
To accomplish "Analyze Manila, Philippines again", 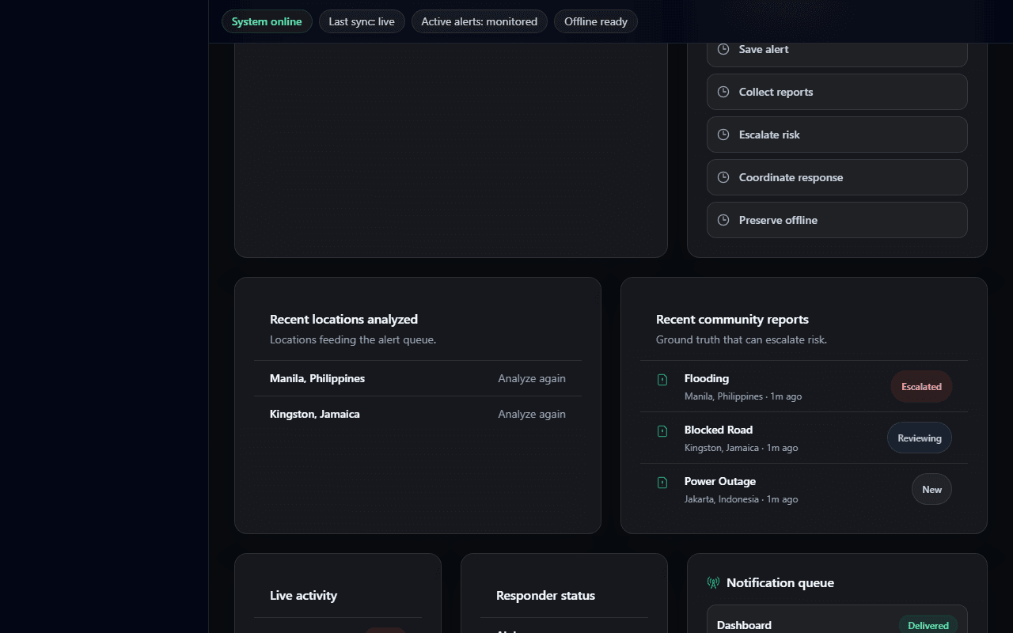I will (532, 378).
